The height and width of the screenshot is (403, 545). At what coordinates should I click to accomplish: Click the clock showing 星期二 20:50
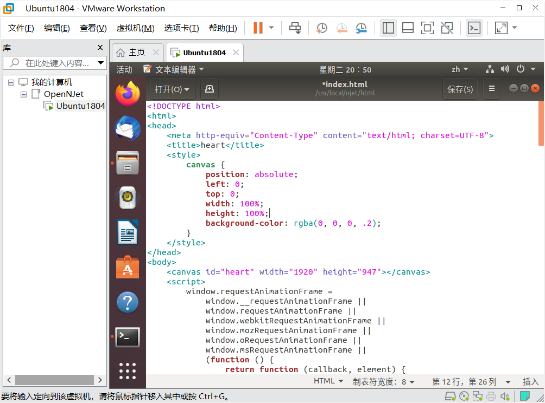pos(345,70)
